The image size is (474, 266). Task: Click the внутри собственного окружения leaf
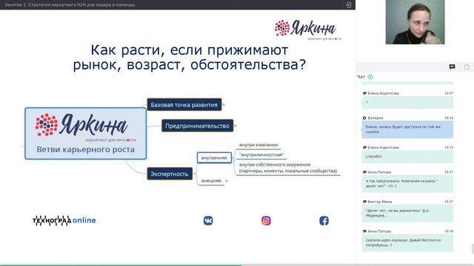pos(288,168)
